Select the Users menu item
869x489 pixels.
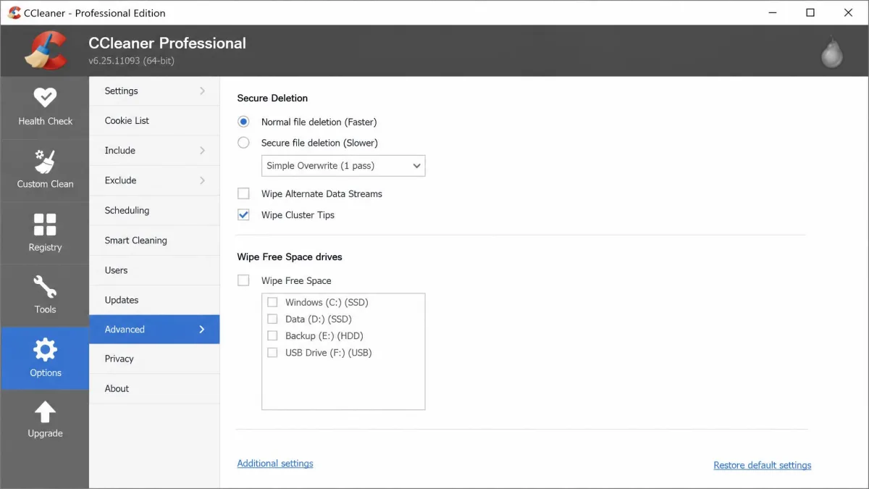(154, 270)
